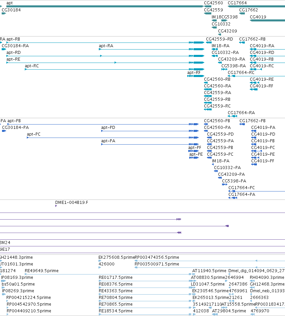Select the CG42559-RA transcript
Viewport: 285px width, 316px height.
(208, 96)
